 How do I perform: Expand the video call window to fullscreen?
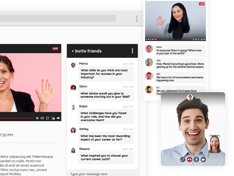pyautogui.click(x=183, y=160)
